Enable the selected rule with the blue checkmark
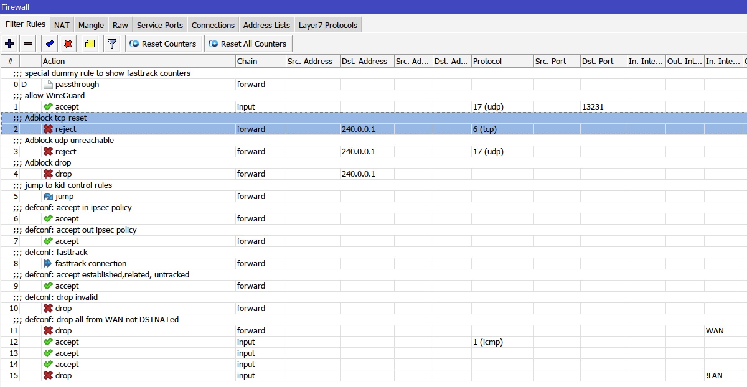This screenshot has width=747, height=387. [x=49, y=44]
